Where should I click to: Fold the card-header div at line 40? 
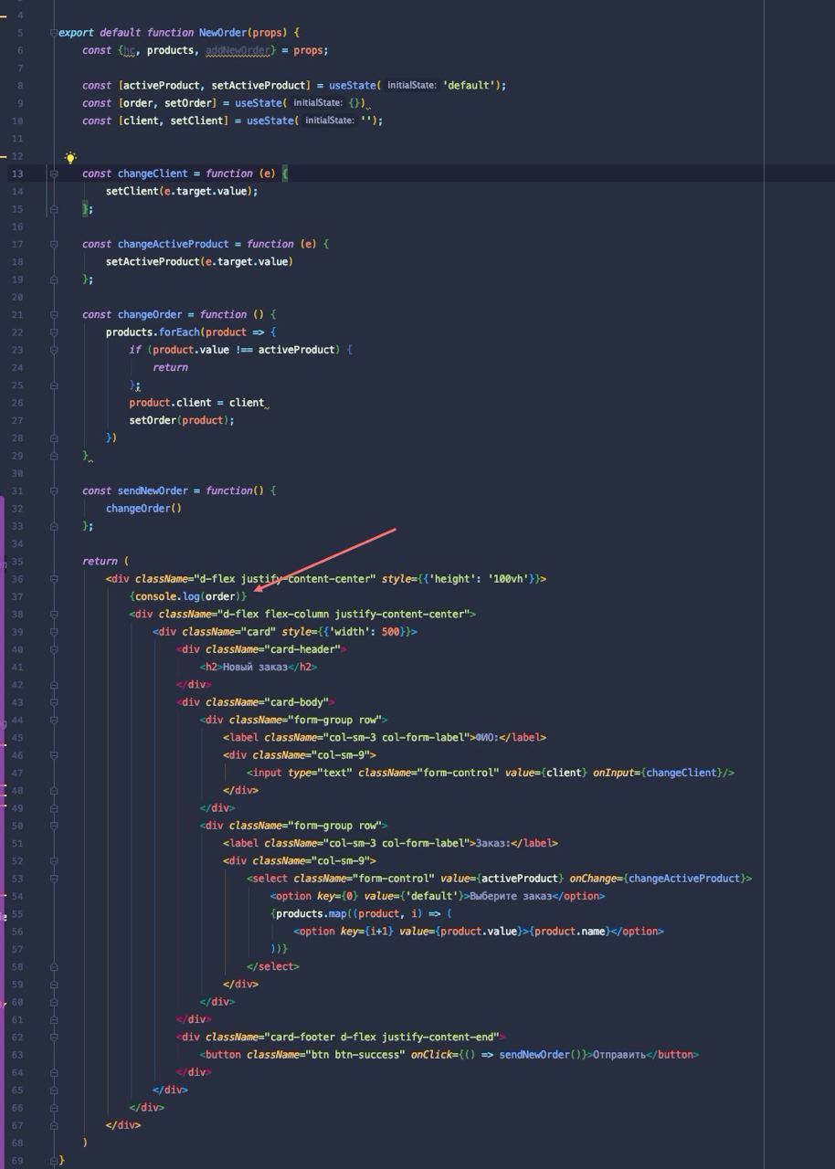coord(54,649)
